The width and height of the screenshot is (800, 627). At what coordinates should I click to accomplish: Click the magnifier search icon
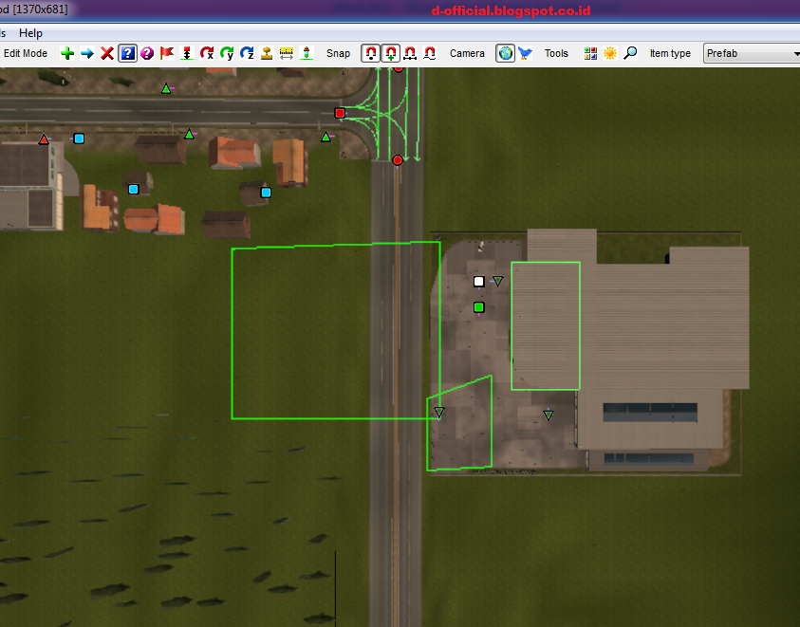coord(631,53)
